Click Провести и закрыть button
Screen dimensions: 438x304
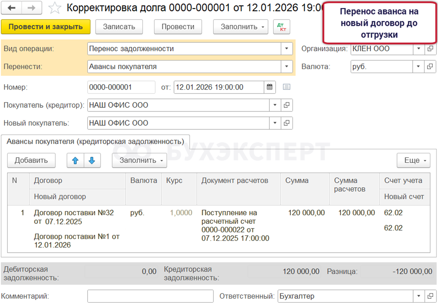pos(46,27)
